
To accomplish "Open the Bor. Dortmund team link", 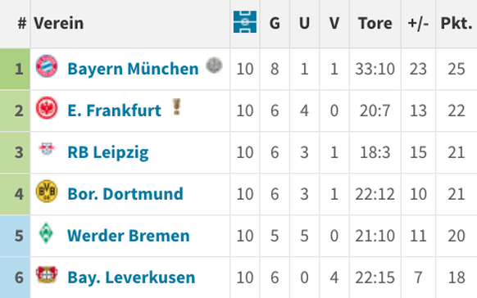I will coord(125,194).
